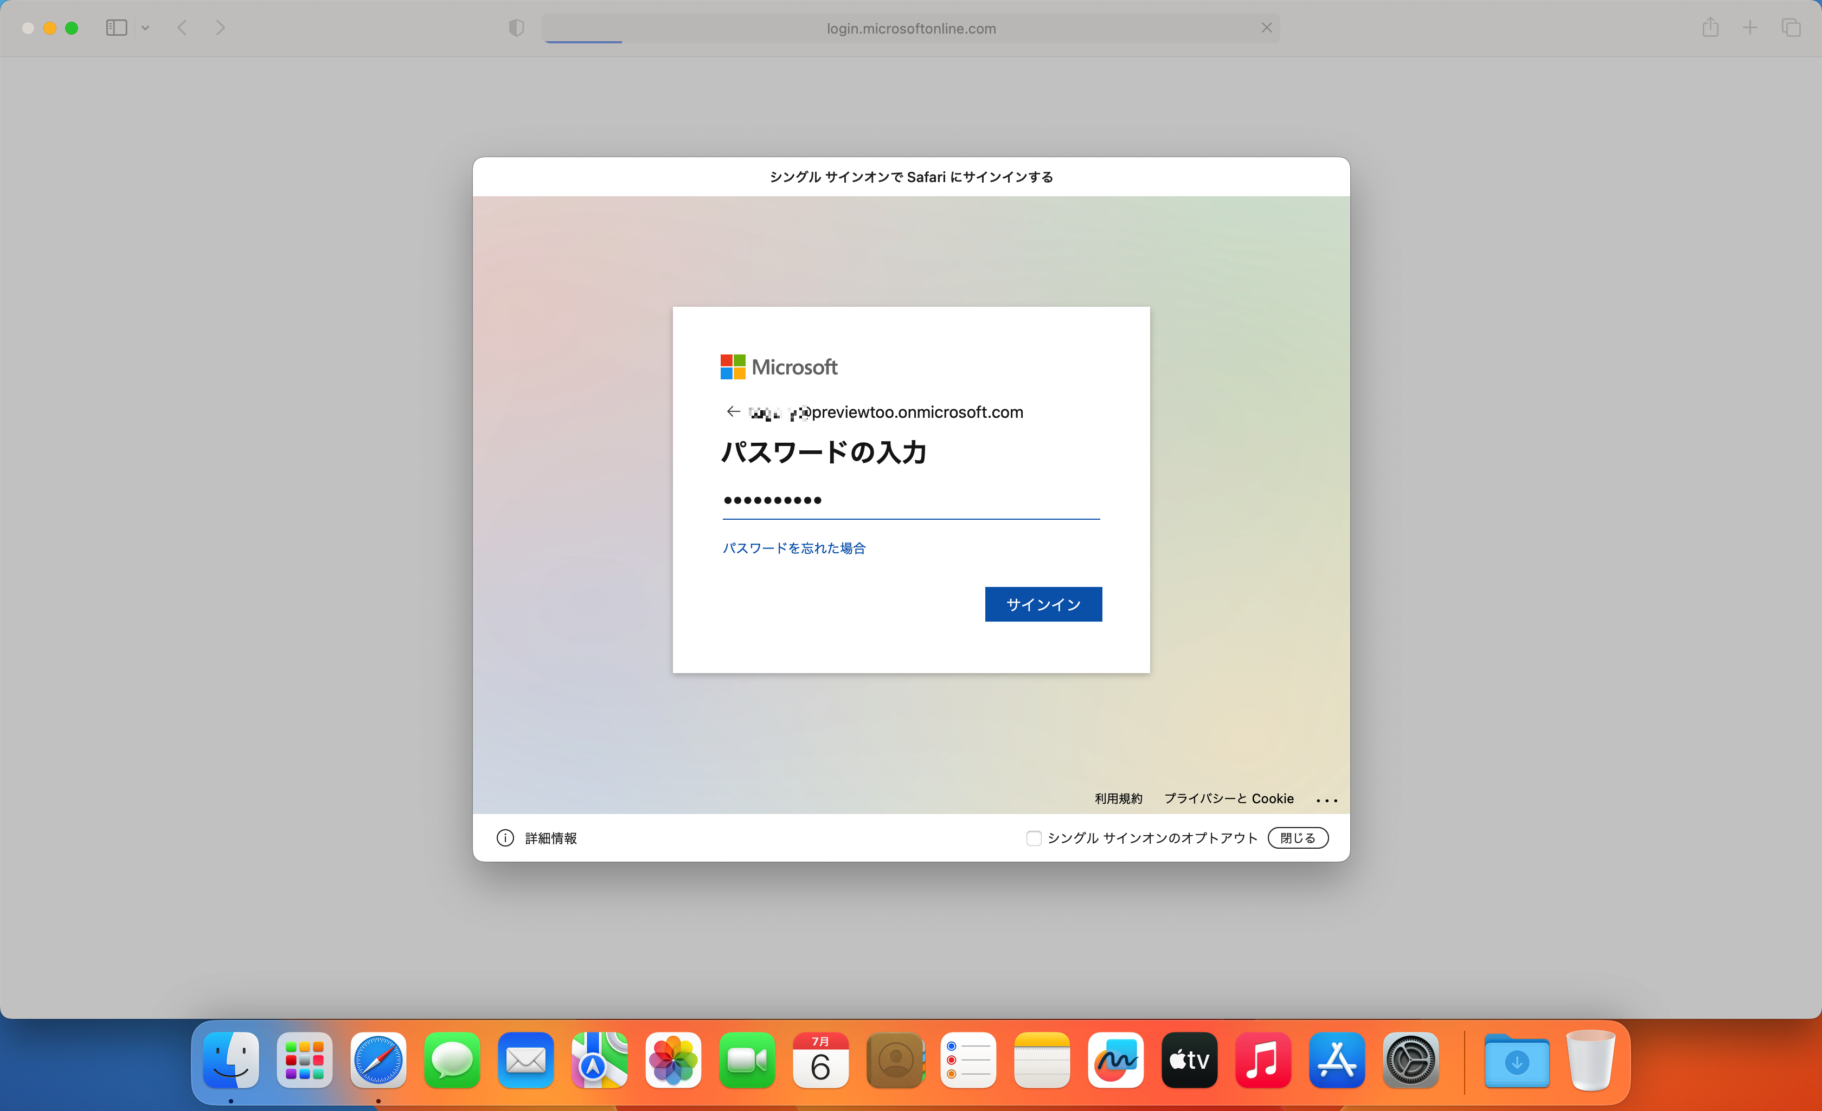Click the サインイン button
Viewport: 1822px width, 1111px height.
pos(1043,604)
